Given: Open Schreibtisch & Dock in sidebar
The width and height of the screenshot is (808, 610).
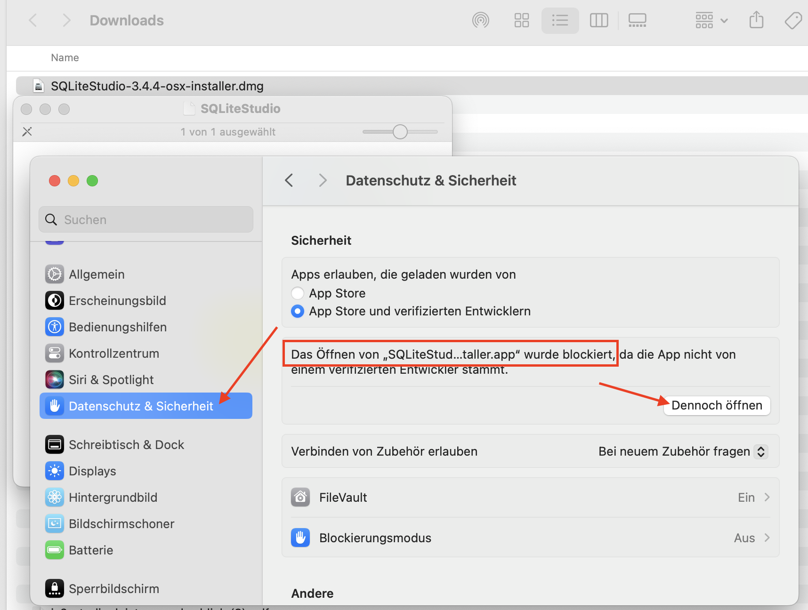Looking at the screenshot, I should pyautogui.click(x=126, y=445).
